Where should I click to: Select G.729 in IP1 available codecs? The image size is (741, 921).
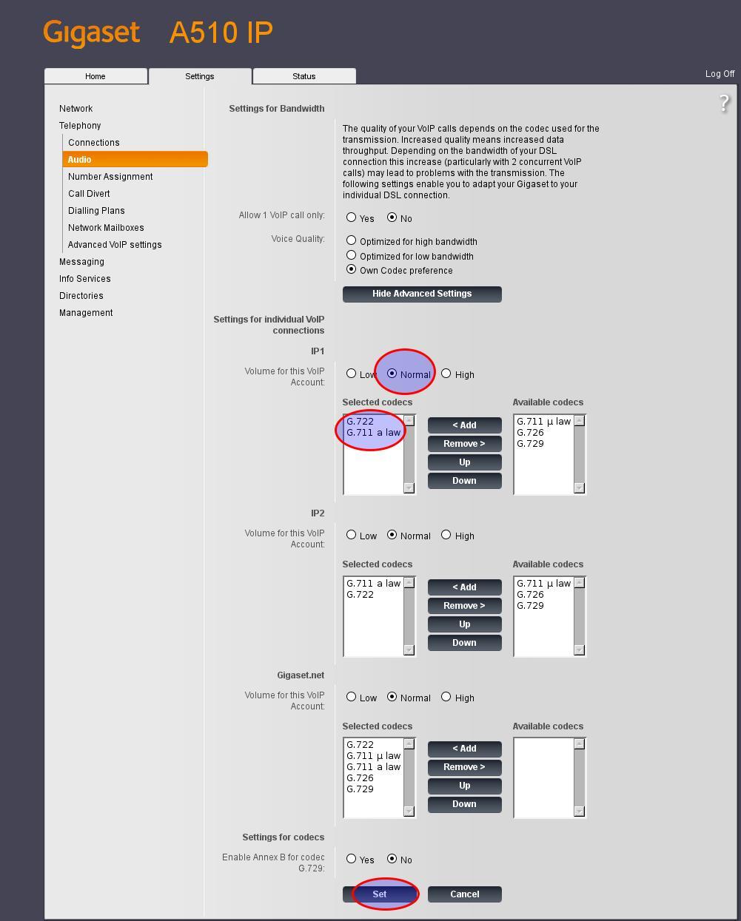click(x=530, y=444)
